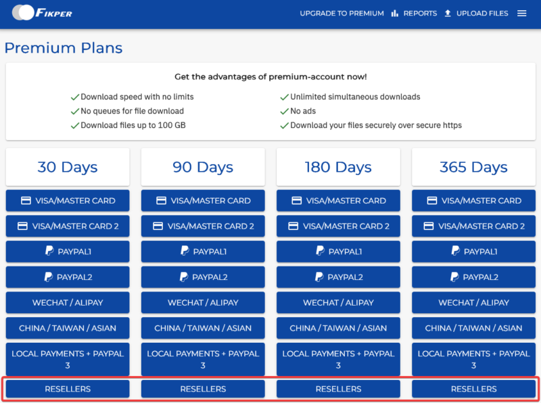
Task: Click 'Get the advantages of premium-account now!'
Action: [270, 76]
